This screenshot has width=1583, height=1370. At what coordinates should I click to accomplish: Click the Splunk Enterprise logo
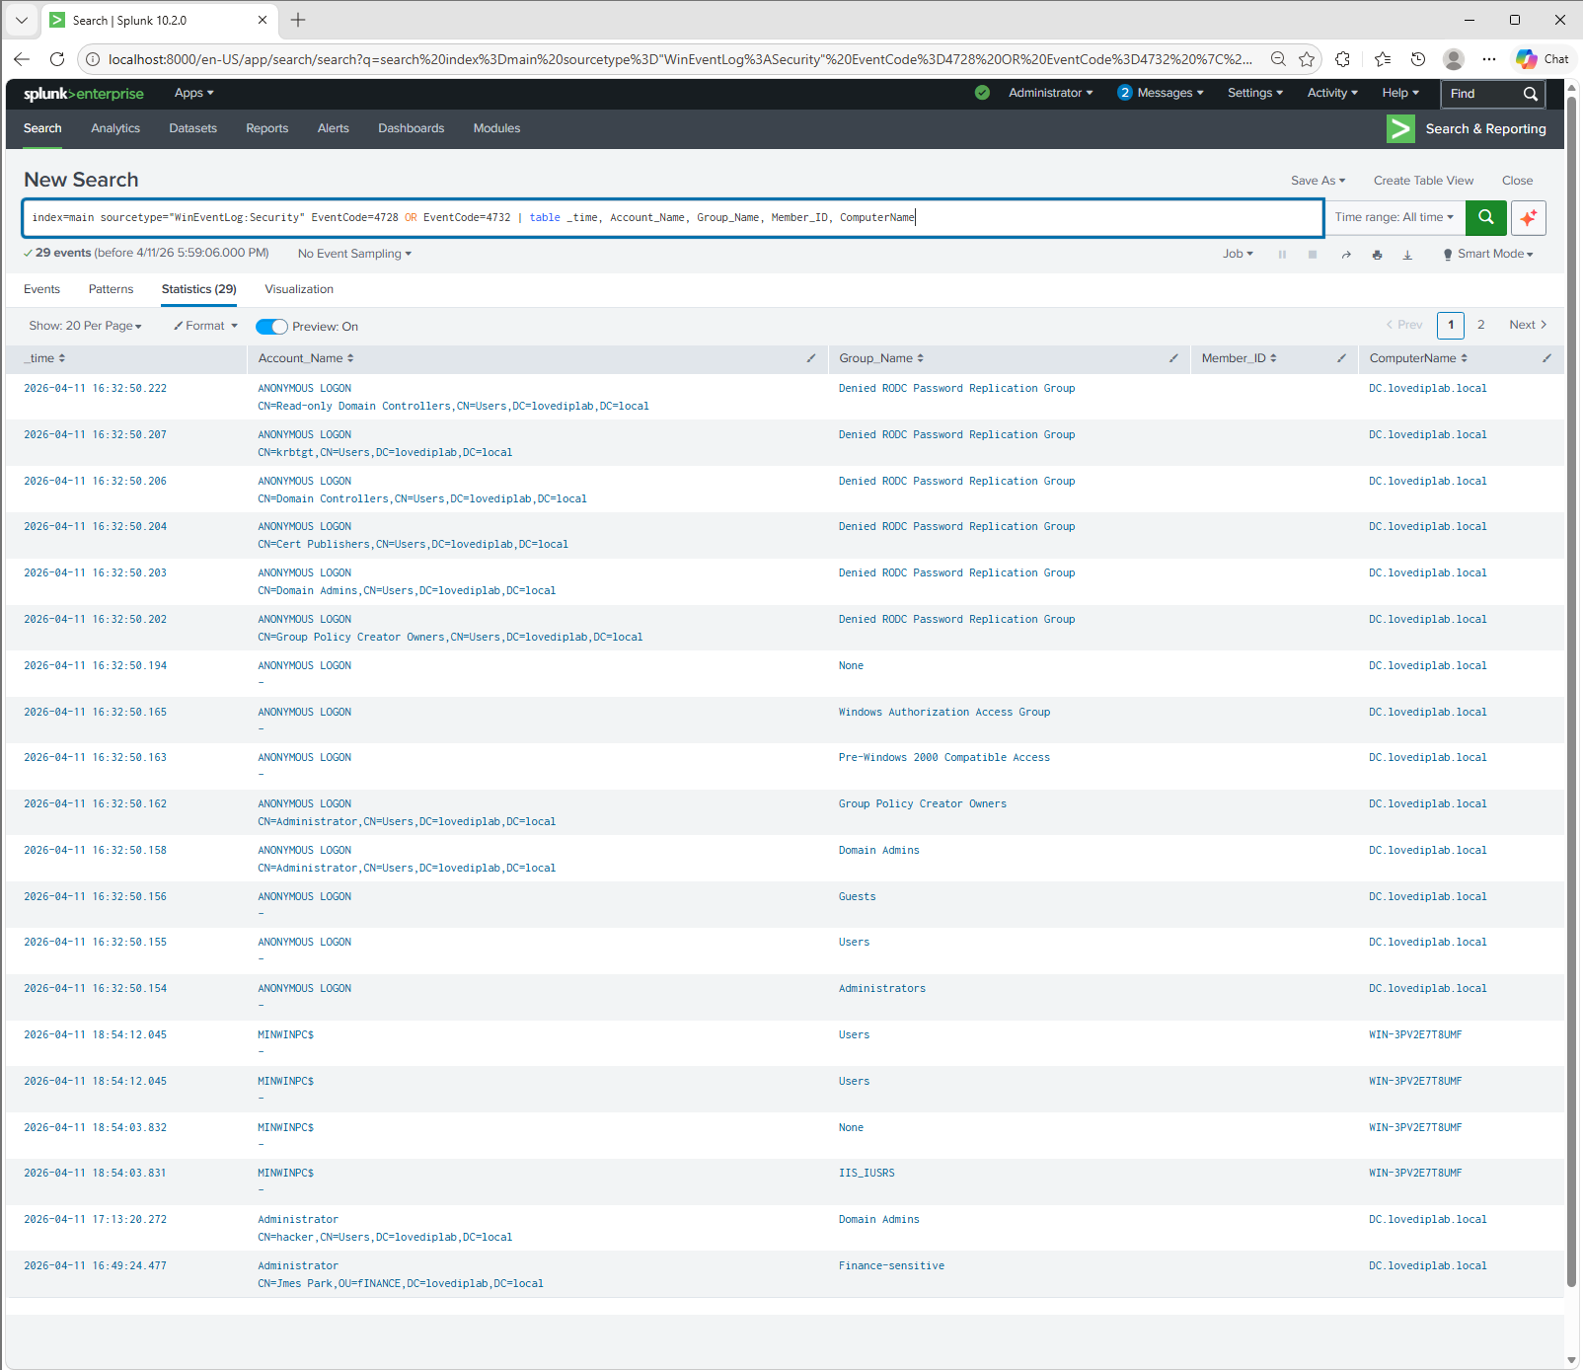(x=84, y=94)
